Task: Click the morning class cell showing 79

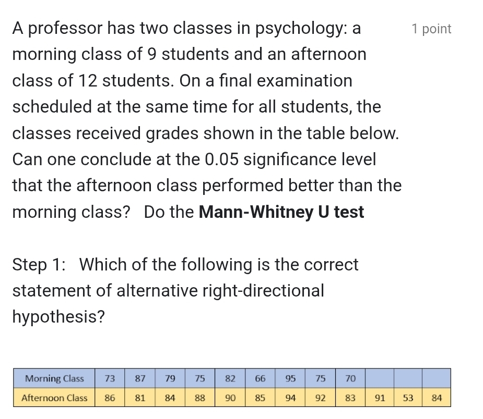Action: pos(170,378)
